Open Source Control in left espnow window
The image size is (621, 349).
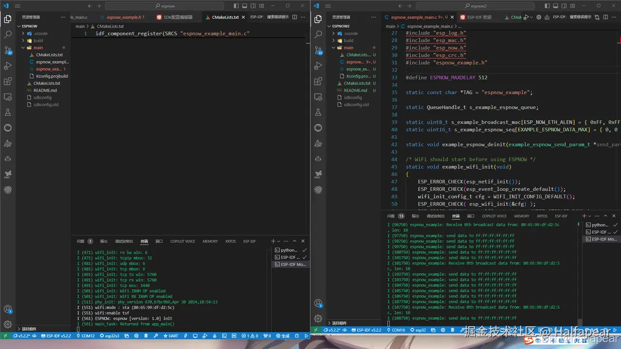[8, 50]
